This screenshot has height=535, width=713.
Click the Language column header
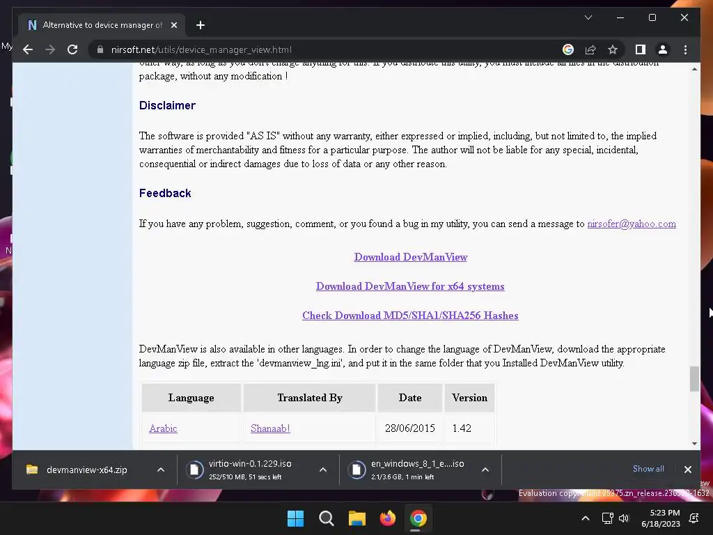pyautogui.click(x=191, y=398)
